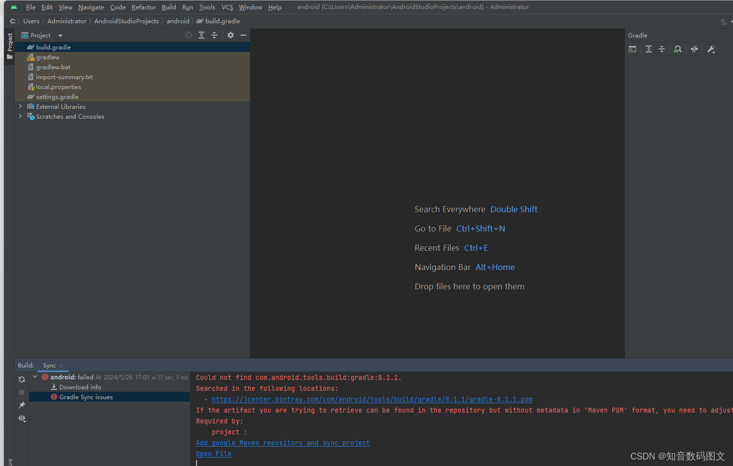
Task: Click the Stop build icon
Action: pyautogui.click(x=22, y=392)
